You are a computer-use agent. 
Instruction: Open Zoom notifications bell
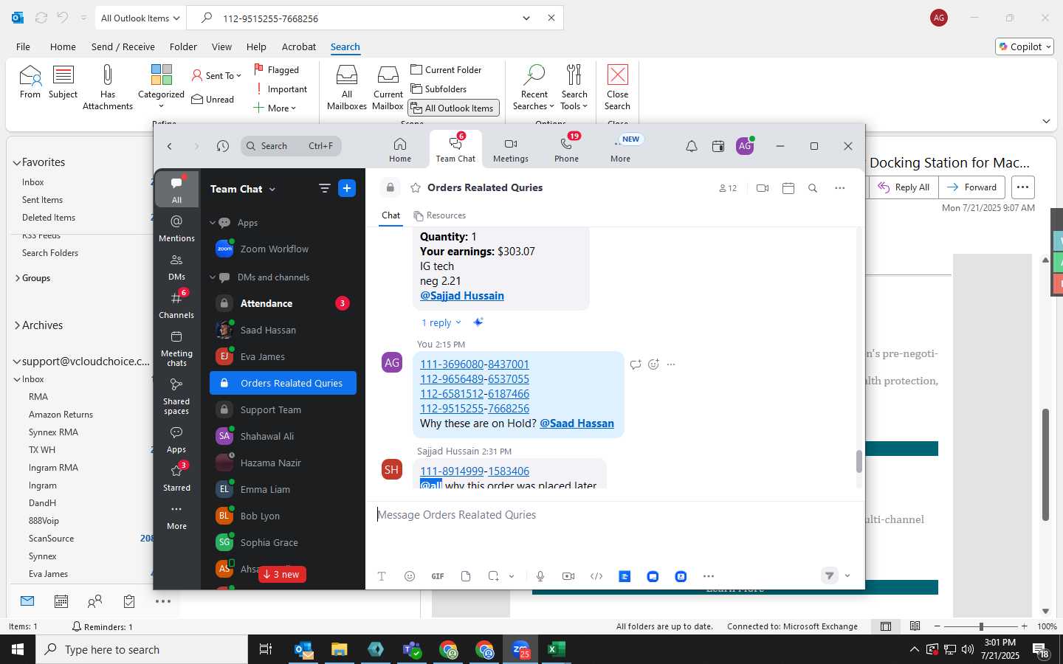coord(691,146)
